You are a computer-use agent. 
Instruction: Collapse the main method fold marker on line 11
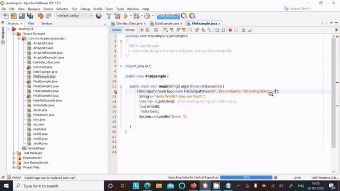[121, 86]
